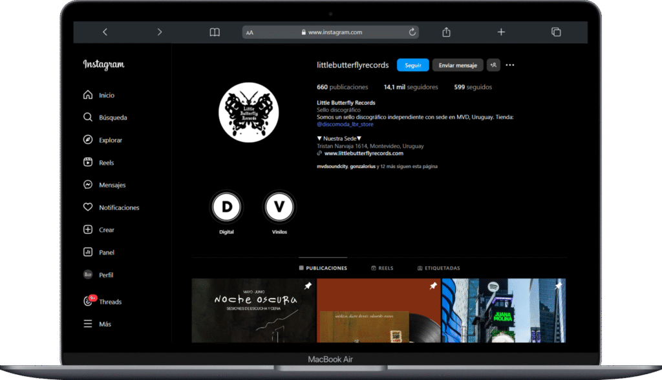This screenshot has height=380, width=662.
Task: Open the Little Butterfly Records profile picture
Action: point(249,112)
